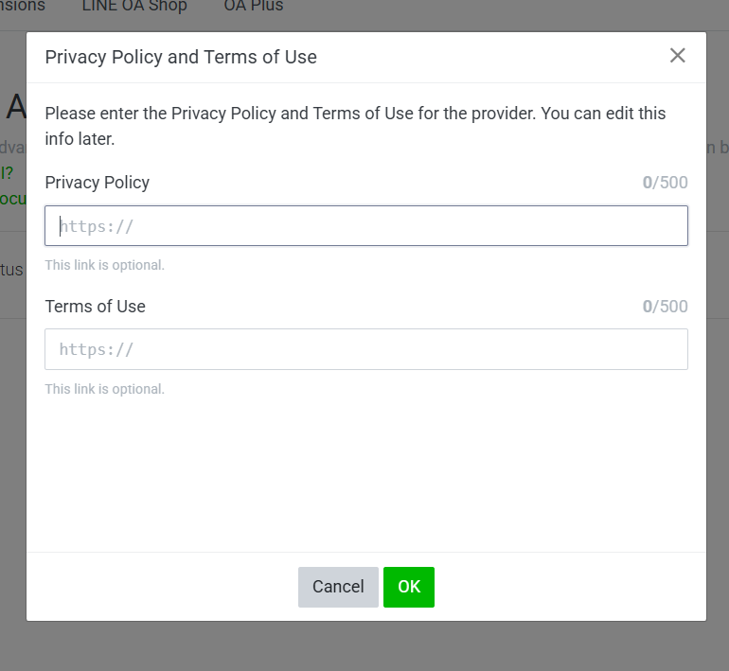The height and width of the screenshot is (671, 729).
Task: Open the OA Plus tab
Action: coord(253,7)
